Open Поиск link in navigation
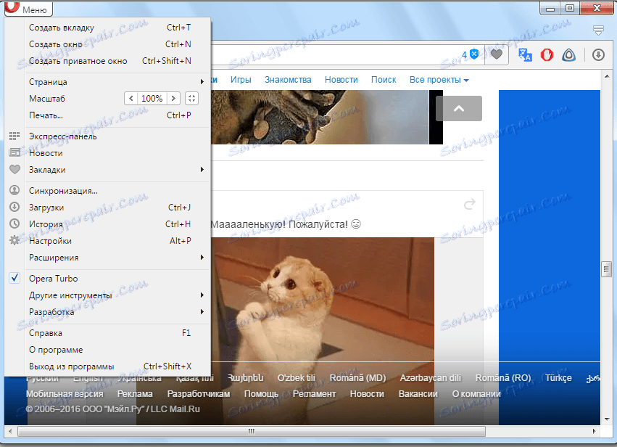617x447 pixels. (384, 80)
